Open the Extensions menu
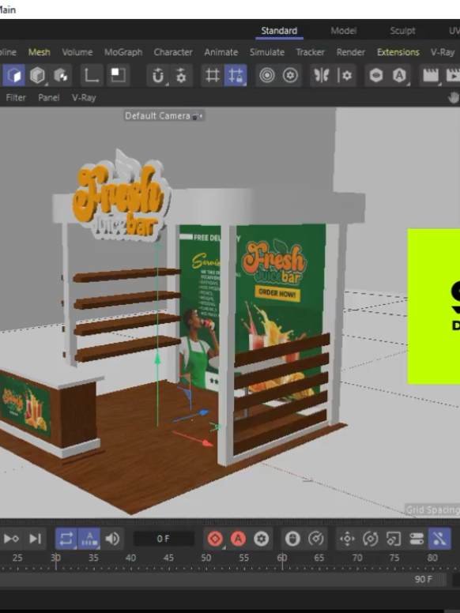 398,52
